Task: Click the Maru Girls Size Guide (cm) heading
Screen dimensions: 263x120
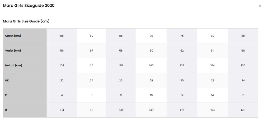Action: 26,21
